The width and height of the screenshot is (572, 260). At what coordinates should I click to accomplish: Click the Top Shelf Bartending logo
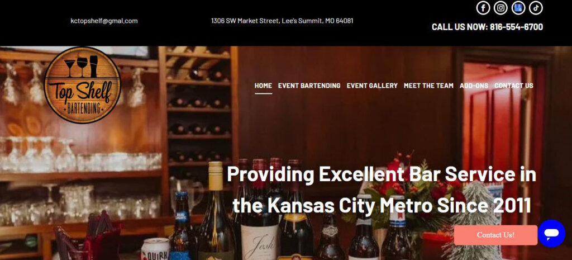(83, 85)
